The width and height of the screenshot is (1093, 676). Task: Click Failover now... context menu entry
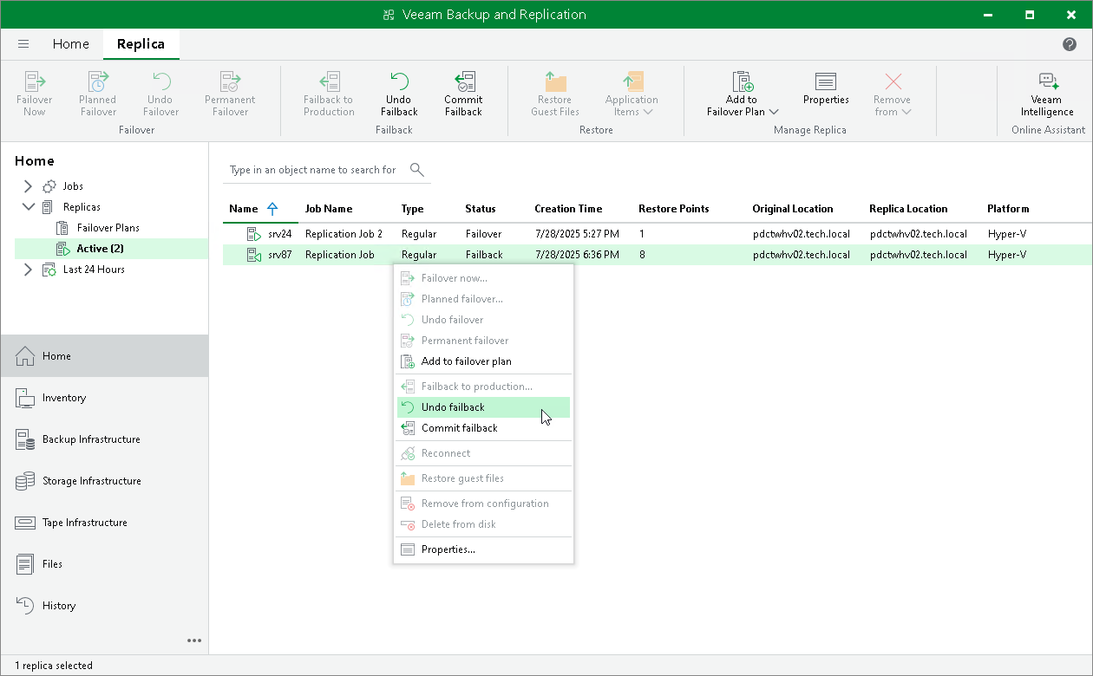(483, 278)
